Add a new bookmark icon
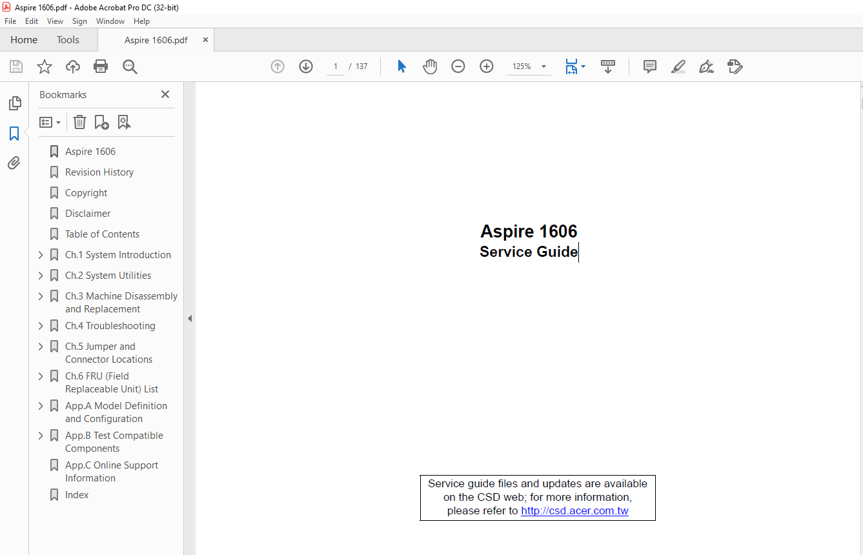 tap(101, 122)
